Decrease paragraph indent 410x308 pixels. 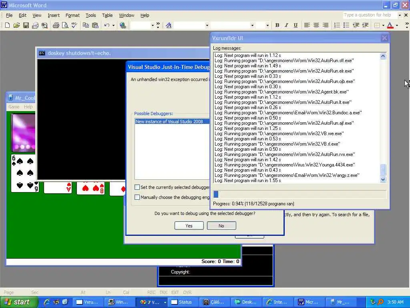(356, 25)
